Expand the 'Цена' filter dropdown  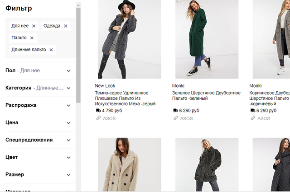click(x=68, y=122)
